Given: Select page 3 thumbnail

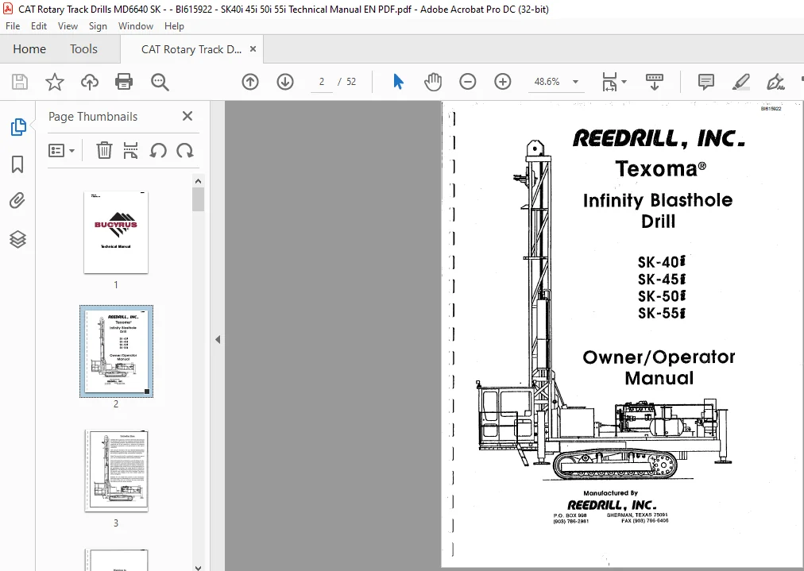Looking at the screenshot, I should (116, 470).
